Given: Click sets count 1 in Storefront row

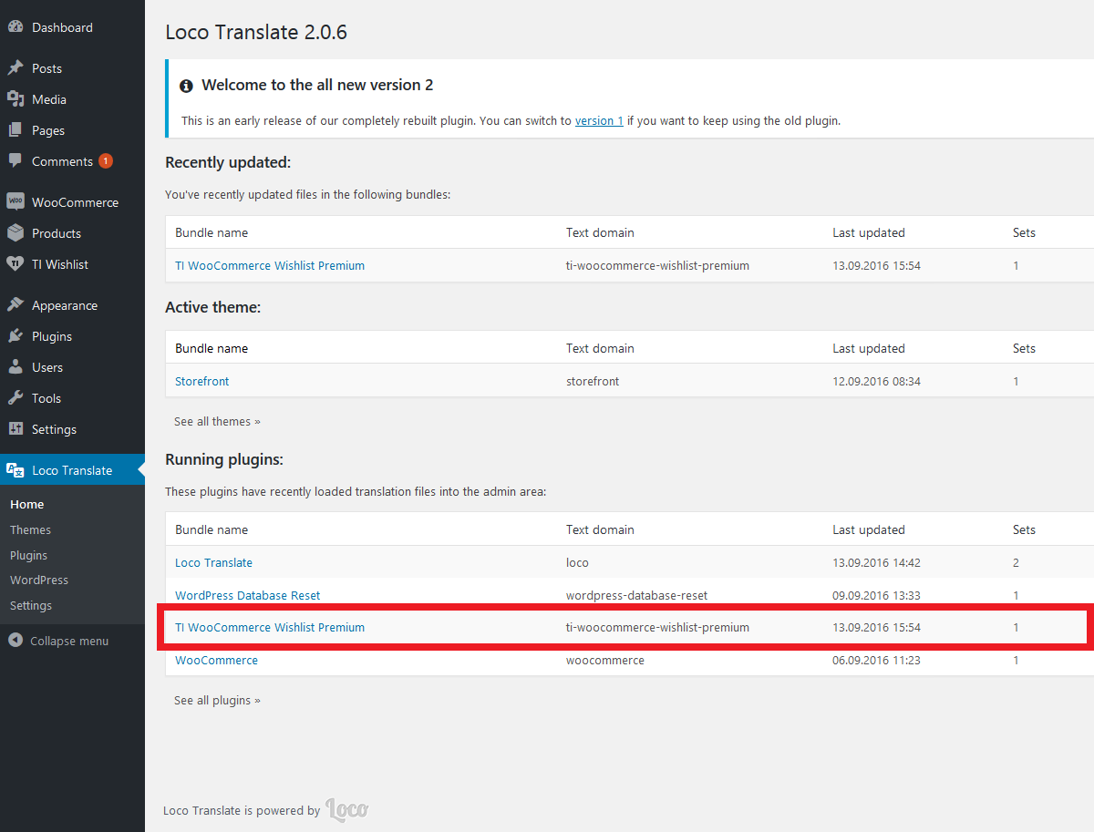Looking at the screenshot, I should pos(1016,381).
